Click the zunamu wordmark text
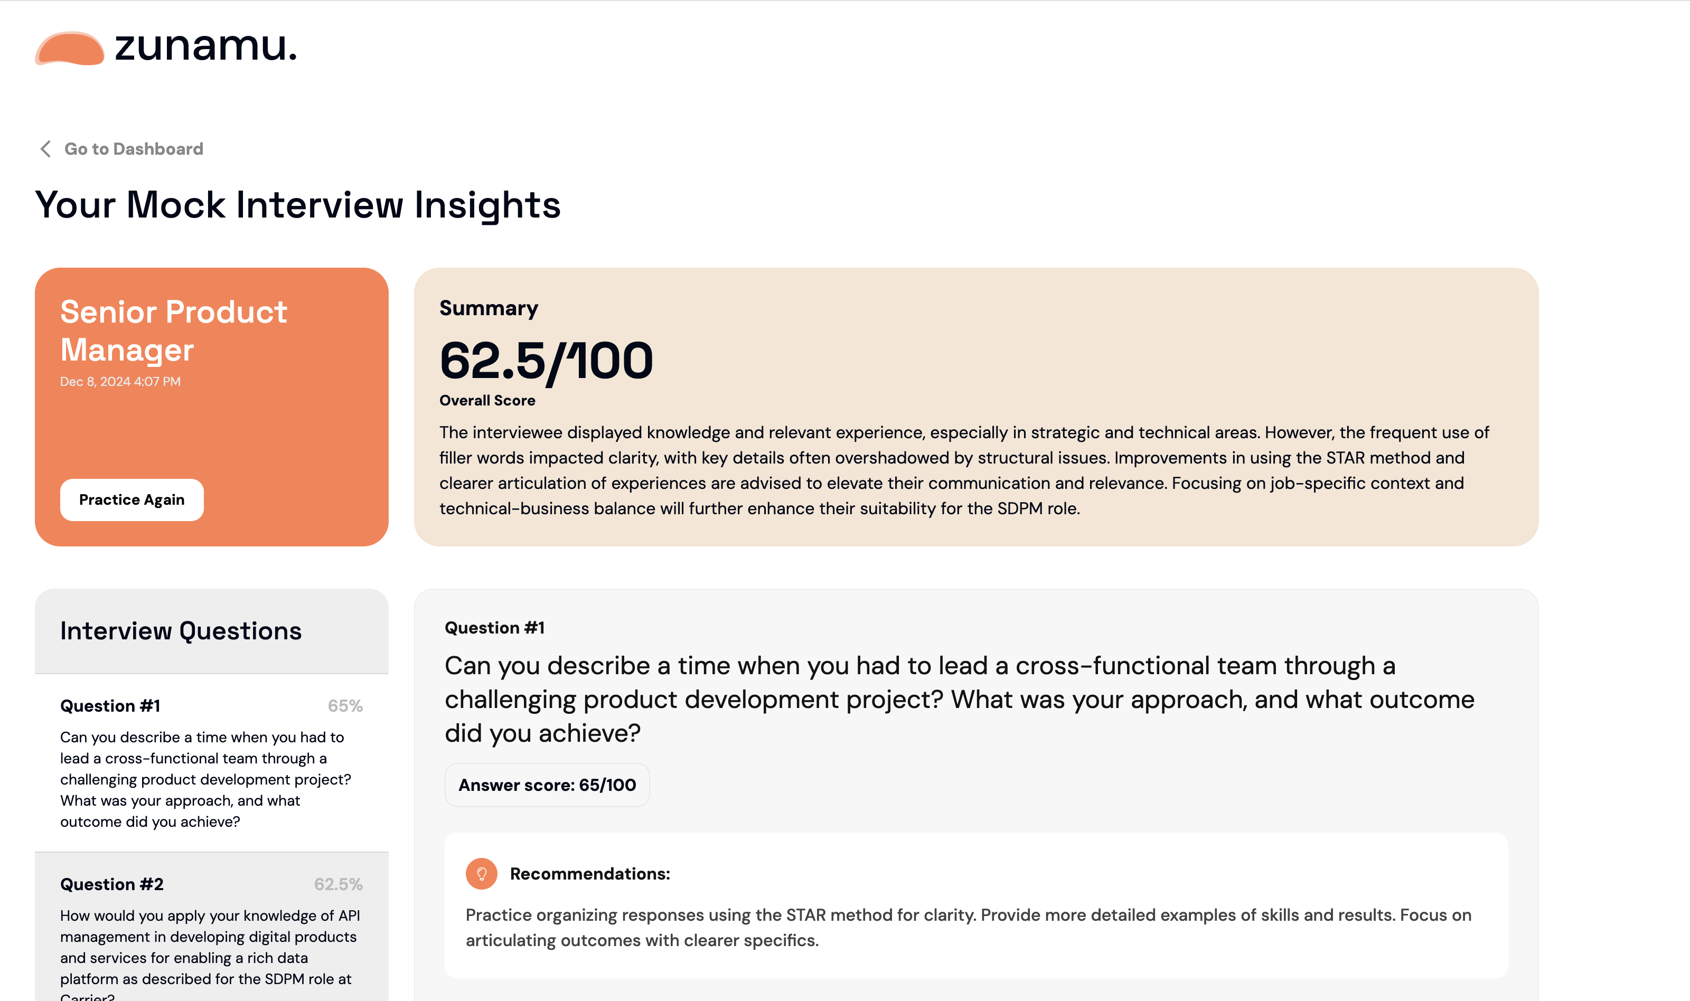 205,46
